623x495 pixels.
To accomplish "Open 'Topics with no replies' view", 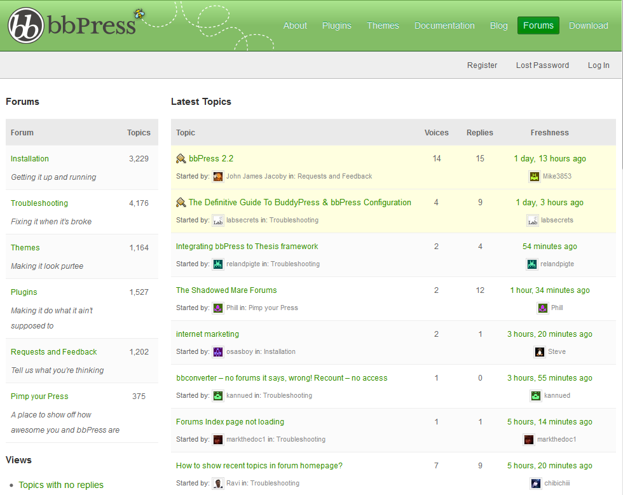I will tap(61, 485).
